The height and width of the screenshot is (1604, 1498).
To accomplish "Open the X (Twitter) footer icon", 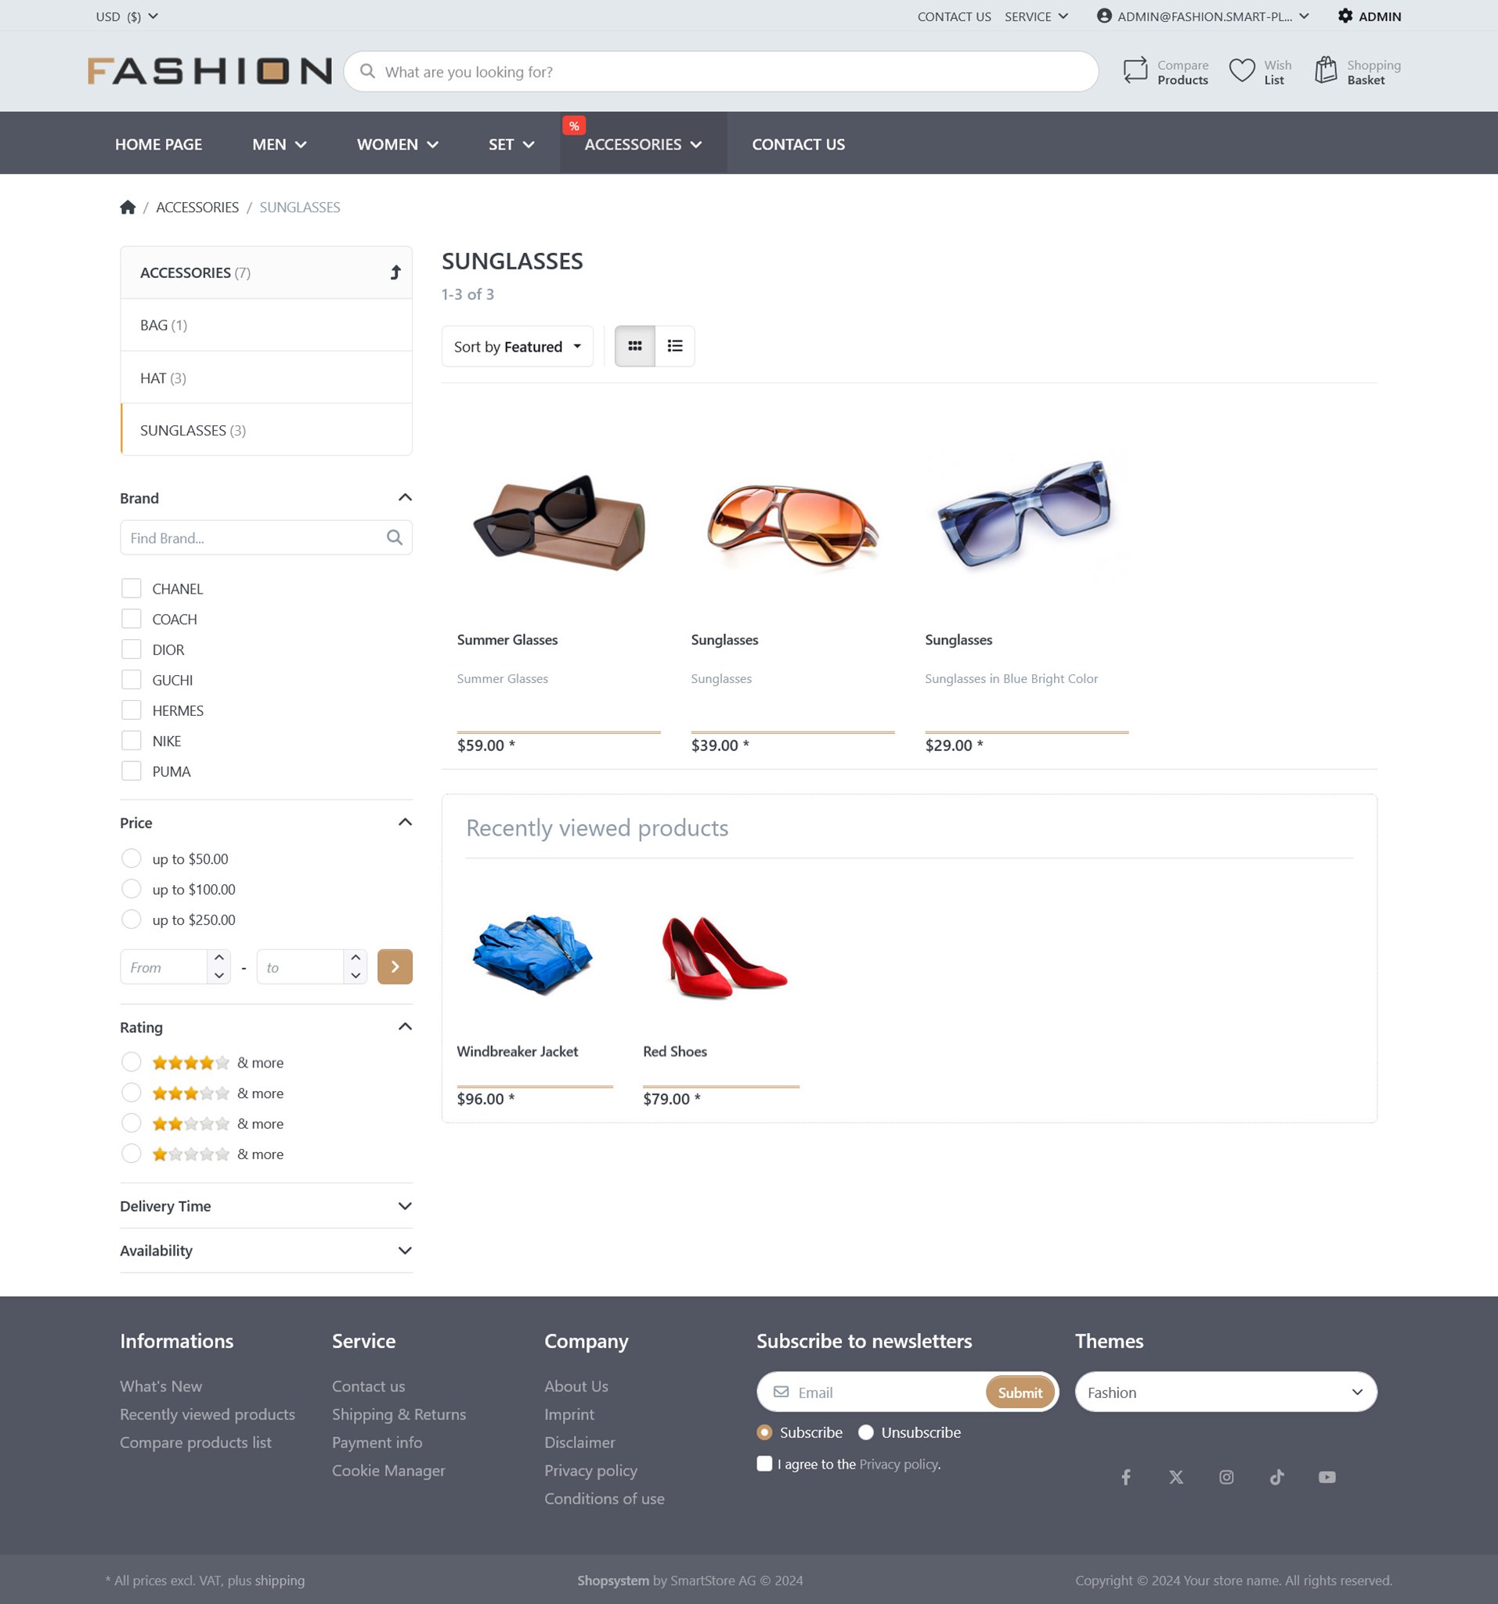I will pyautogui.click(x=1176, y=1477).
